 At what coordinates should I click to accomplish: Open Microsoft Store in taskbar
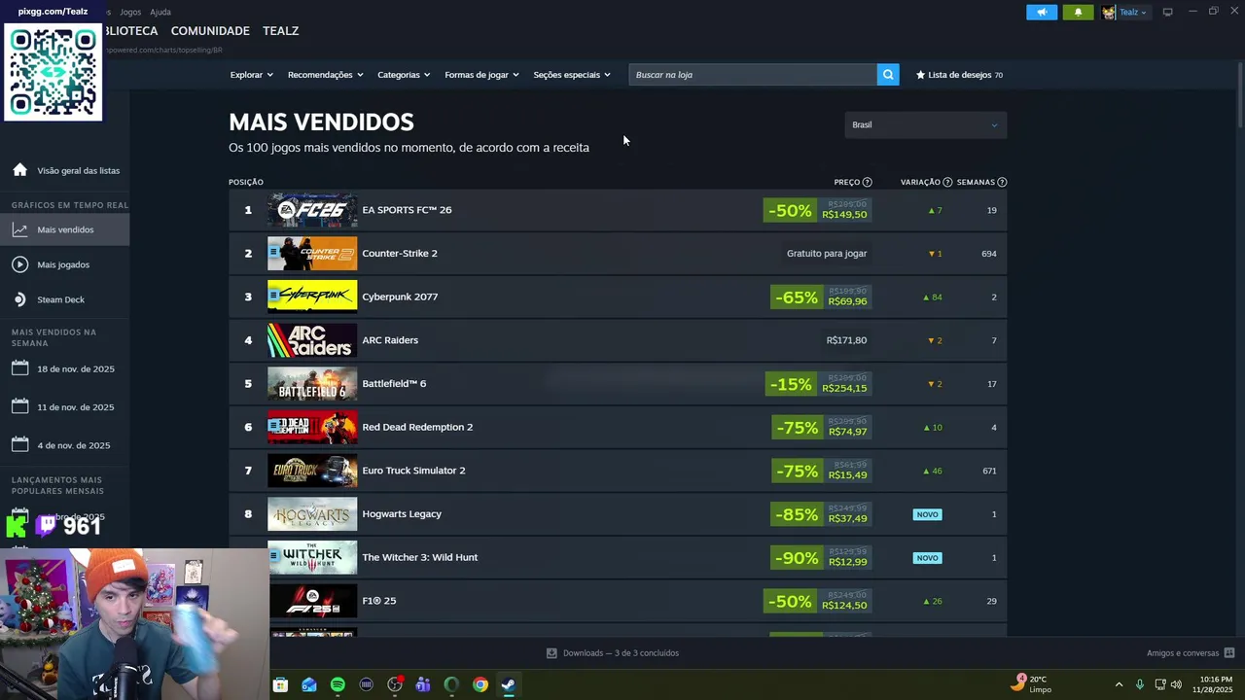[x=280, y=684]
